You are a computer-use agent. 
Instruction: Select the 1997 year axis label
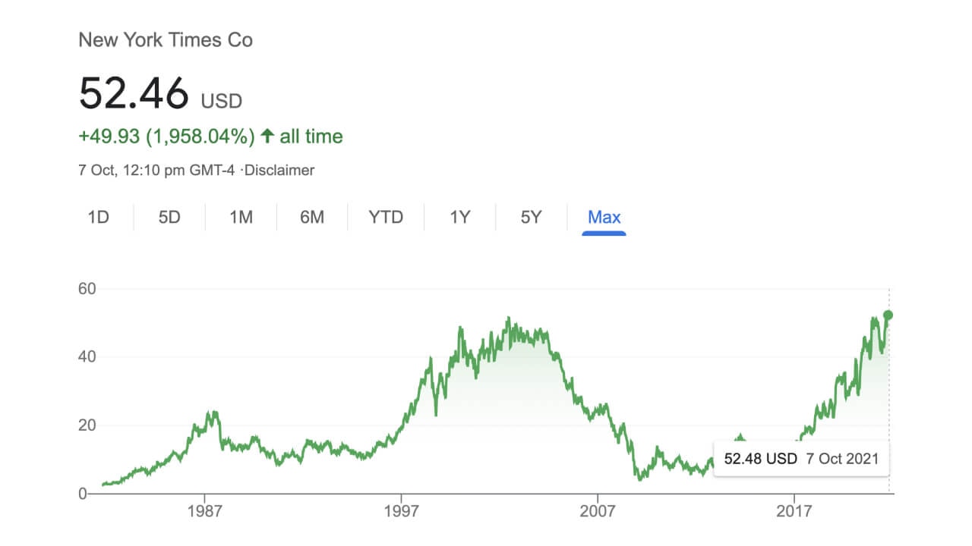pyautogui.click(x=402, y=510)
